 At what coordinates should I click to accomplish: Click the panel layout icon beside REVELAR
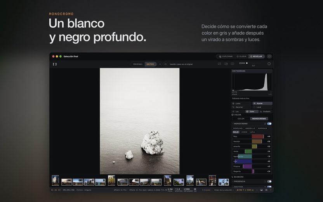coord(269,56)
